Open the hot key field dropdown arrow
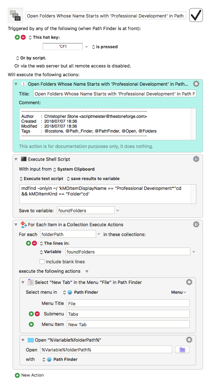This screenshot has width=210, height=385. tap(86, 47)
